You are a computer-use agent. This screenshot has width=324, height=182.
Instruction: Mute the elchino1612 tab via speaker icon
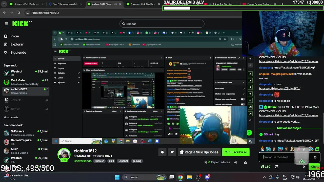pos(115,4)
